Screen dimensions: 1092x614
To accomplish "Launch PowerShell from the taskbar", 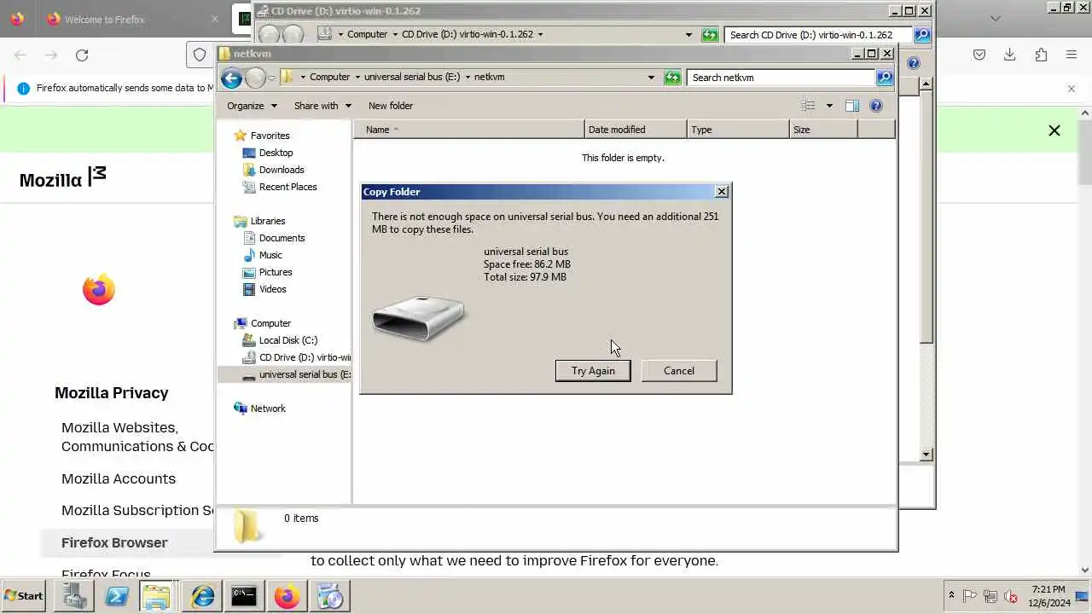I will point(116,596).
